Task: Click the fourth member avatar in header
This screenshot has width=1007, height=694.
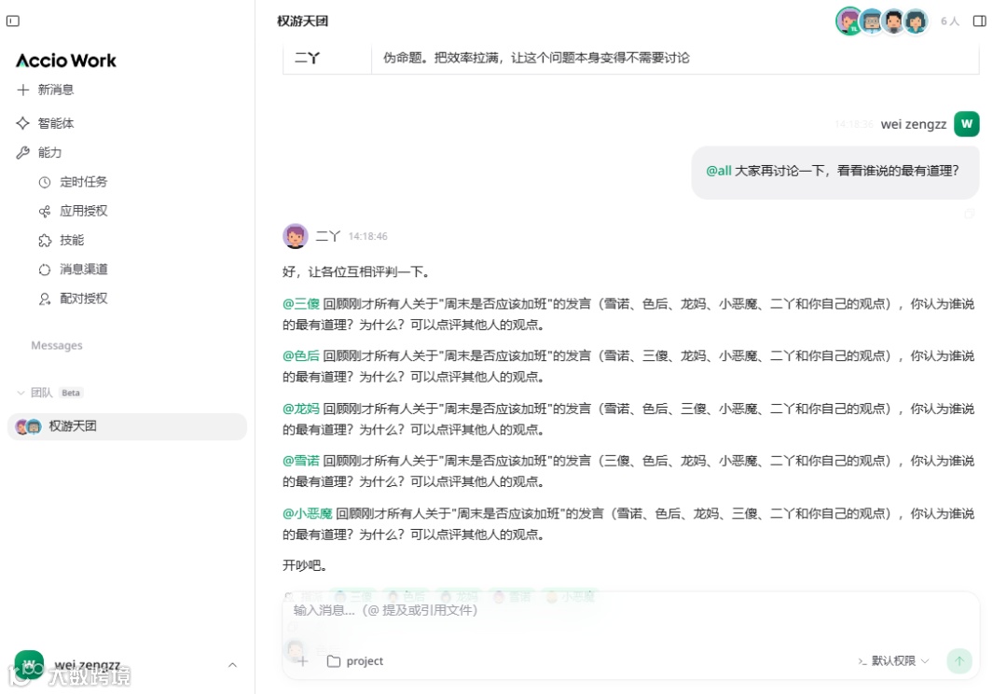Action: pyautogui.click(x=916, y=21)
